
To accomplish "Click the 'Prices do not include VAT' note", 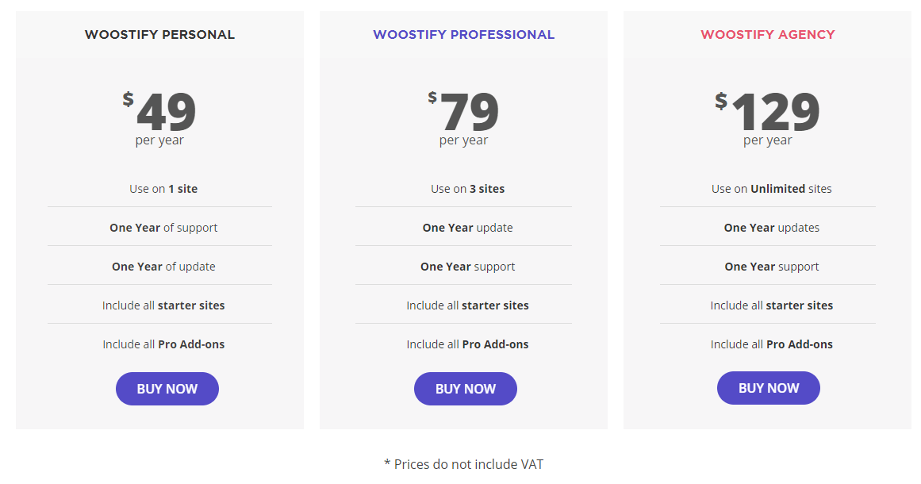I will [463, 464].
